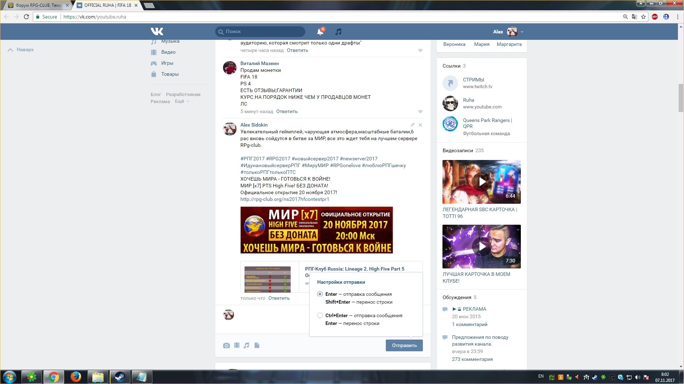Open the music note player icon
The width and height of the screenshot is (684, 384).
pyautogui.click(x=338, y=32)
